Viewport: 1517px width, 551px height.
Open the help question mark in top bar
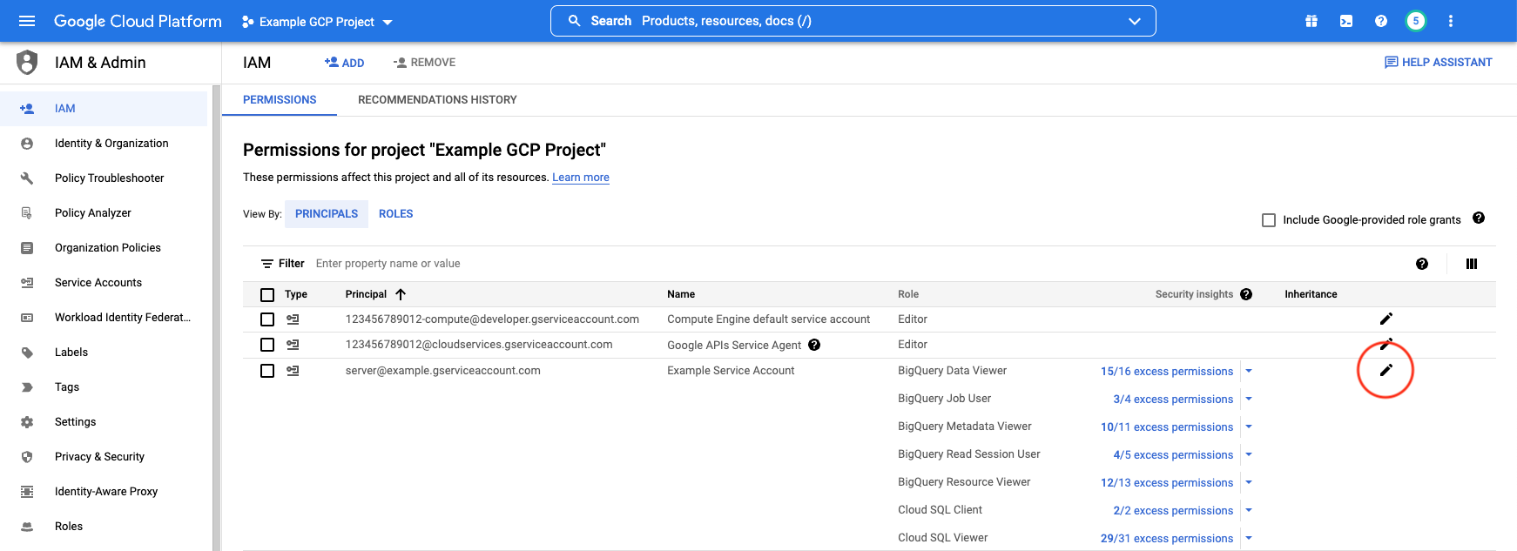pyautogui.click(x=1381, y=21)
